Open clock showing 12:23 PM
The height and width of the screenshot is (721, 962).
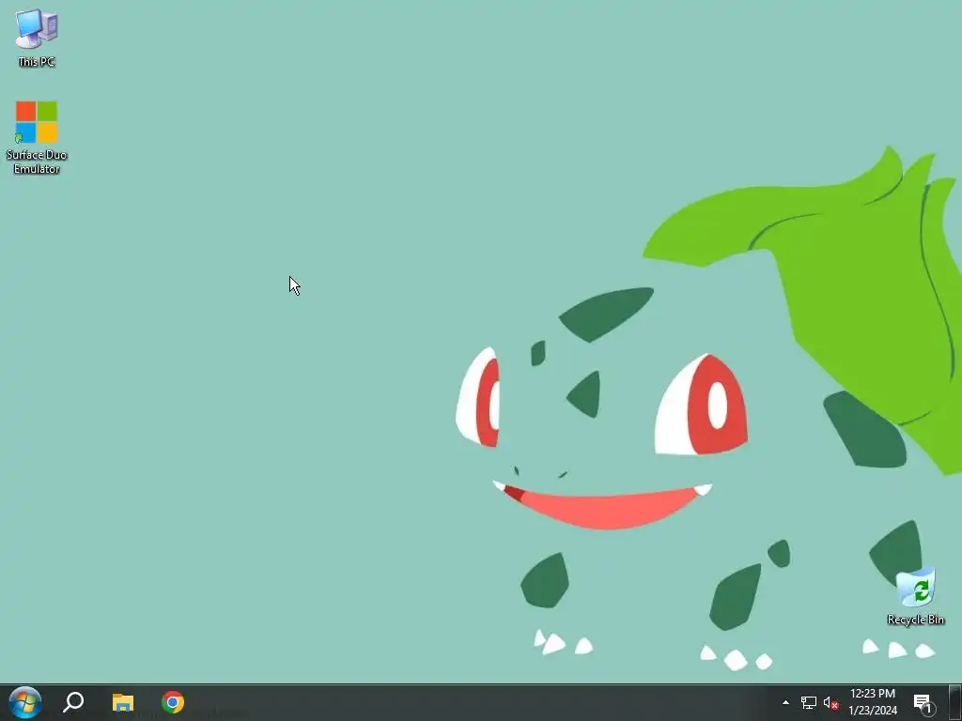click(x=873, y=702)
